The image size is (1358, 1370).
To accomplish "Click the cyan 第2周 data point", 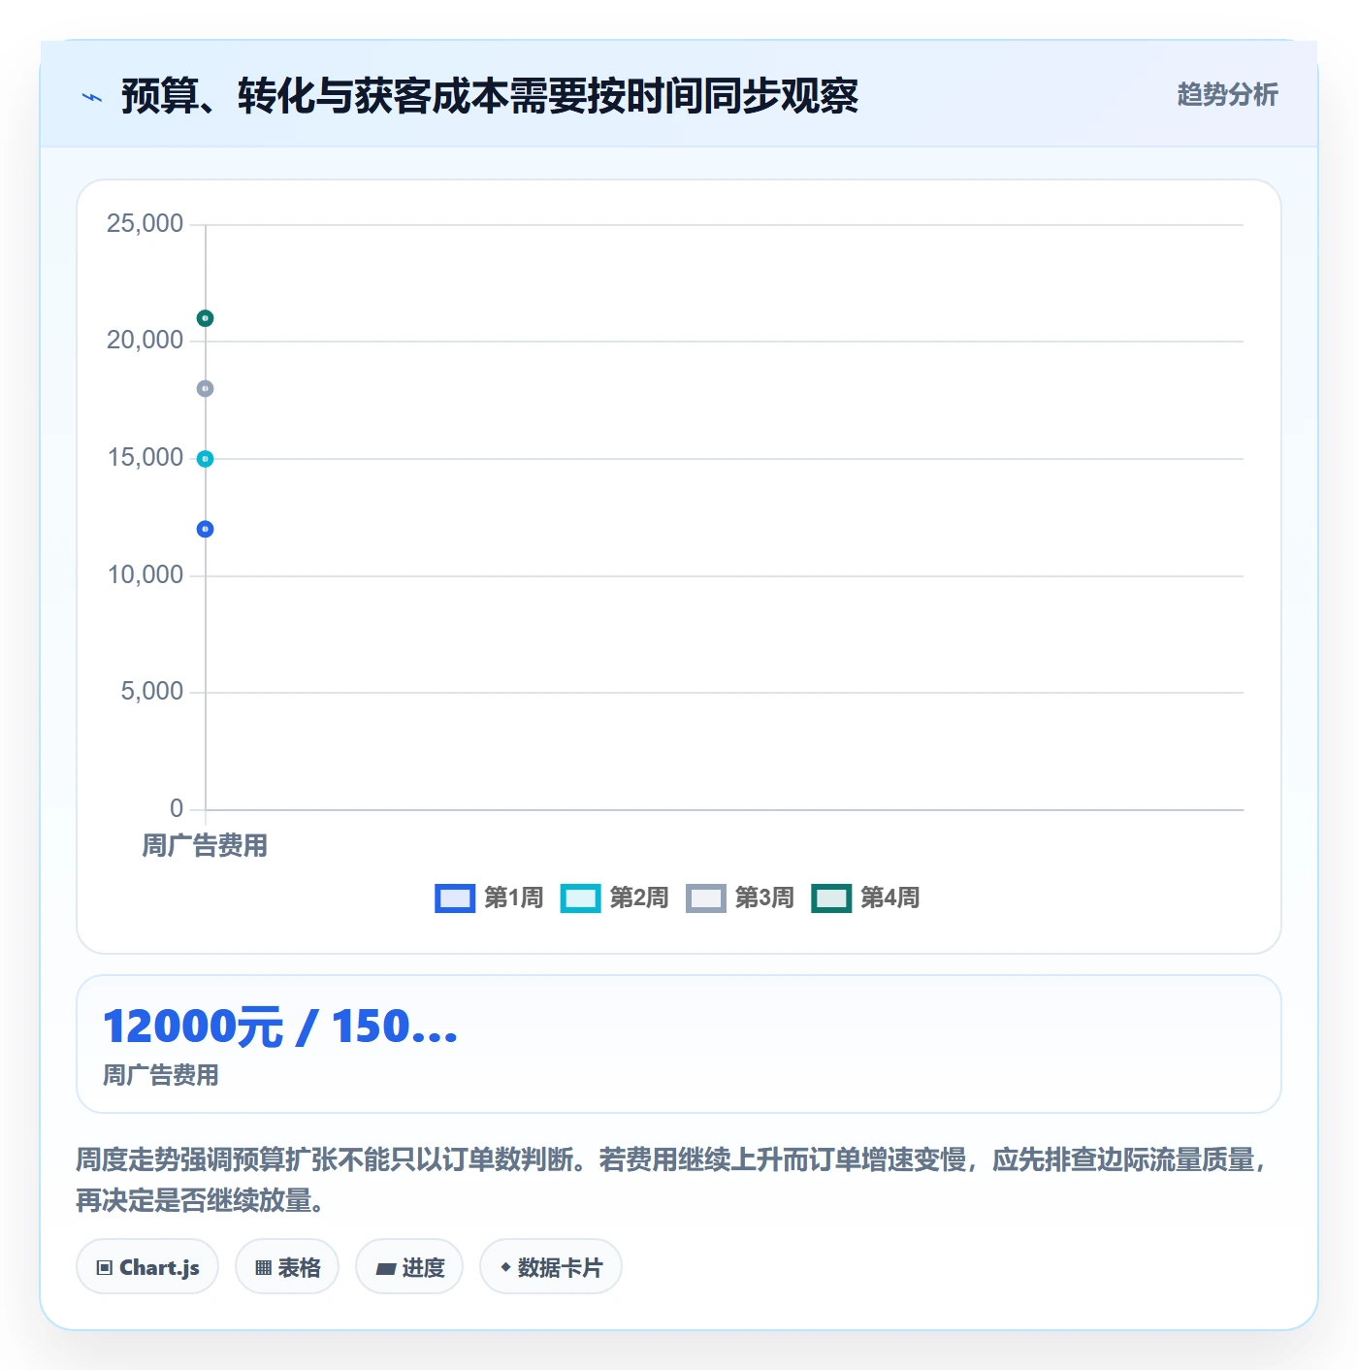I will [205, 459].
